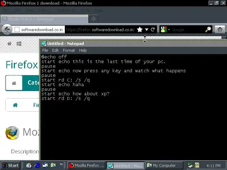The height and width of the screenshot is (170, 227).
Task: Go to the Firefox Home button
Action: tap(220, 29)
